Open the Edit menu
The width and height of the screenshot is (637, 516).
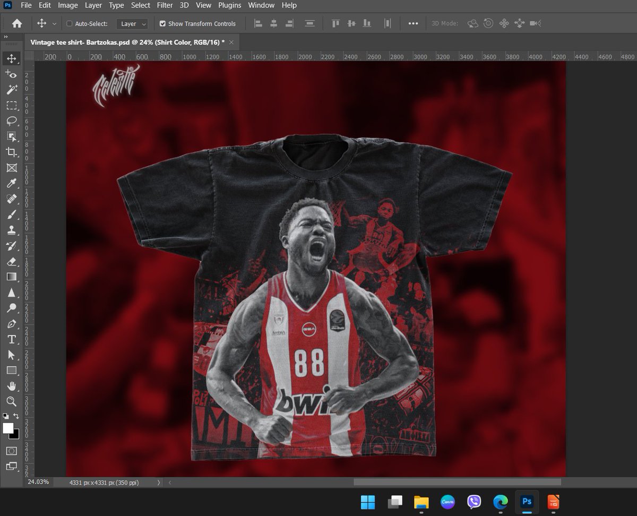(x=45, y=5)
